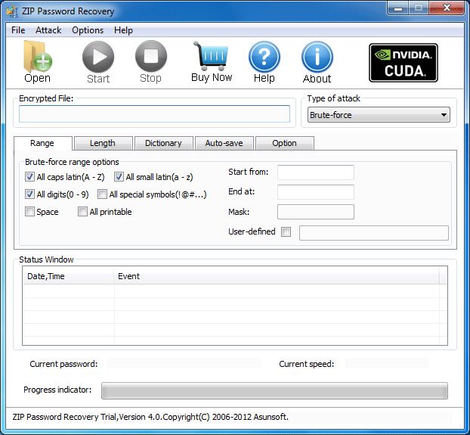Click the NVIDIA CUDA logo
The image size is (470, 435).
(404, 62)
